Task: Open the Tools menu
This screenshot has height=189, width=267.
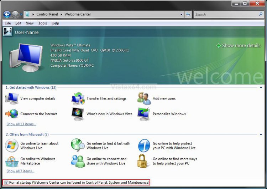Action: click(x=42, y=23)
